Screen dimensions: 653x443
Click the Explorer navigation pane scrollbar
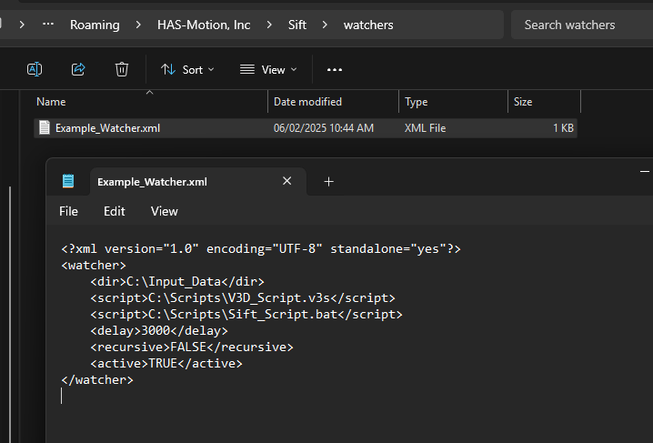pos(10,315)
